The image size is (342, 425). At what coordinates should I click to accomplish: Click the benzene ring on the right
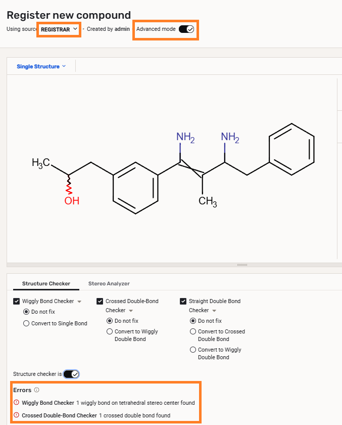coord(291,149)
